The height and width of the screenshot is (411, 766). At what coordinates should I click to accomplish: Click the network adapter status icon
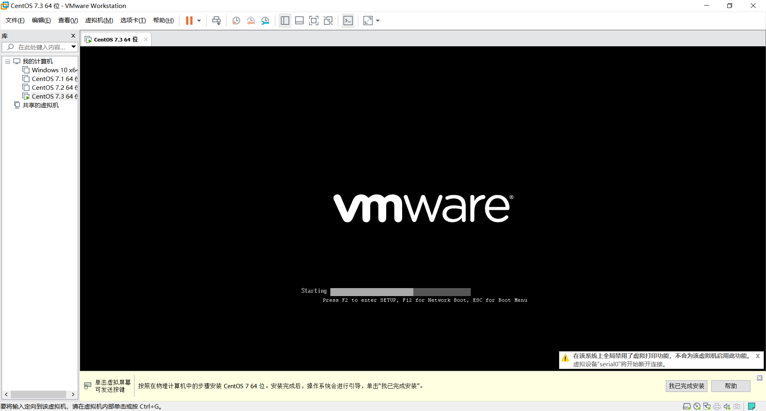coord(707,407)
